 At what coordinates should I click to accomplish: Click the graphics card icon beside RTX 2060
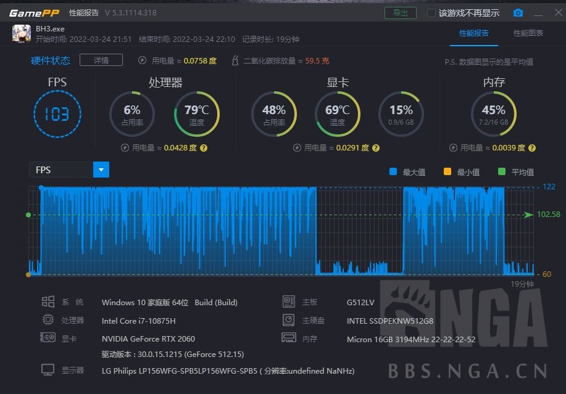click(x=48, y=339)
